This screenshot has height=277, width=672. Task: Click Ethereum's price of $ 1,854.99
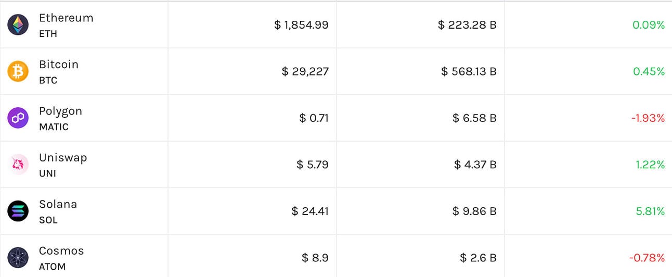301,24
